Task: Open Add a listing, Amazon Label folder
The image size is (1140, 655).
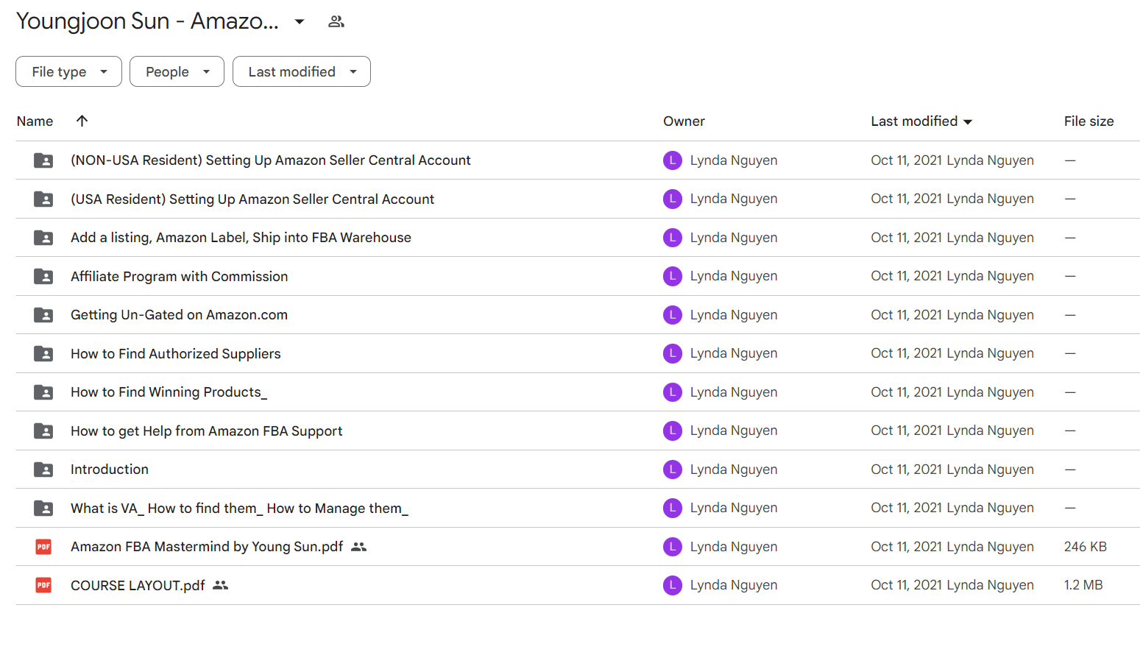Action: point(241,238)
